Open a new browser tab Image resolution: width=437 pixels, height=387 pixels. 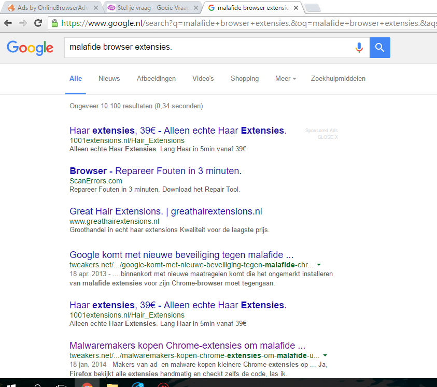313,8
